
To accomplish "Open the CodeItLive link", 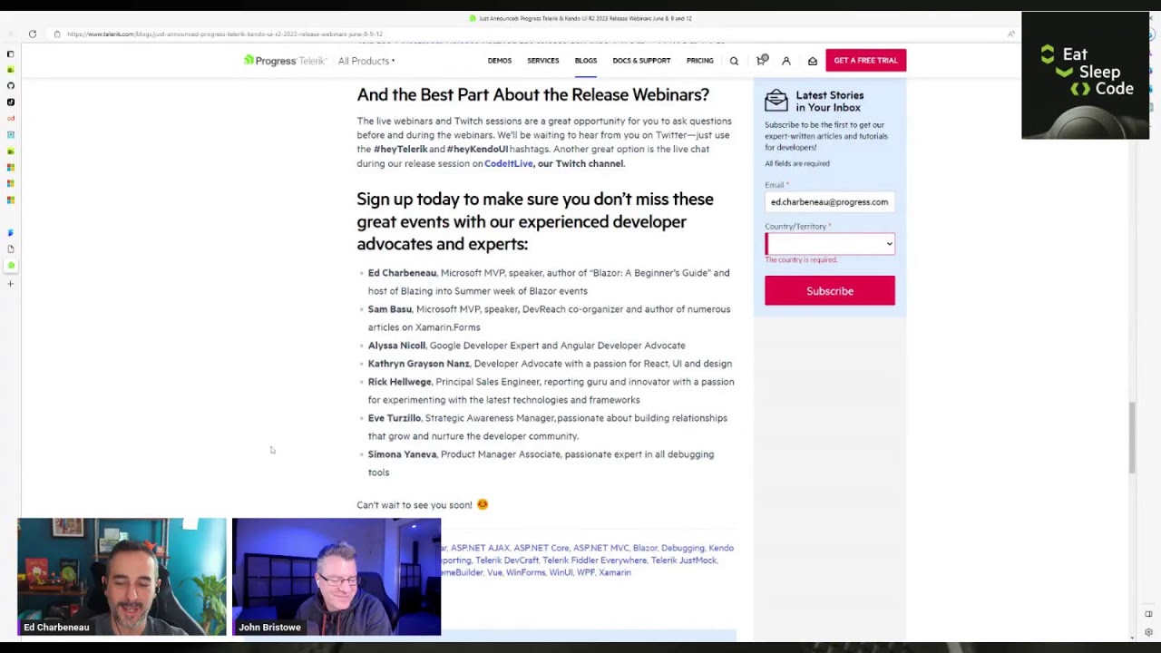I will 508,163.
